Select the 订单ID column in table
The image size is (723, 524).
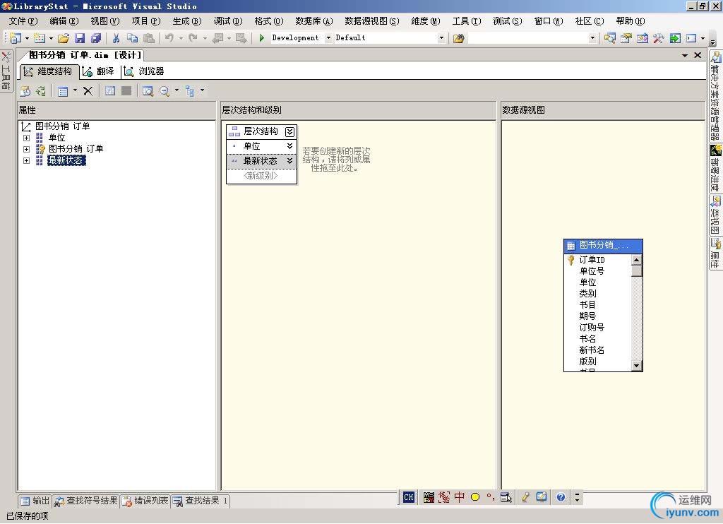click(592, 260)
